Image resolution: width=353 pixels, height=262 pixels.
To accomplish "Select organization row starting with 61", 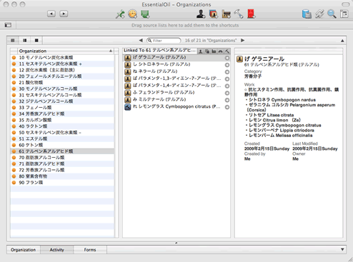I will point(62,151).
